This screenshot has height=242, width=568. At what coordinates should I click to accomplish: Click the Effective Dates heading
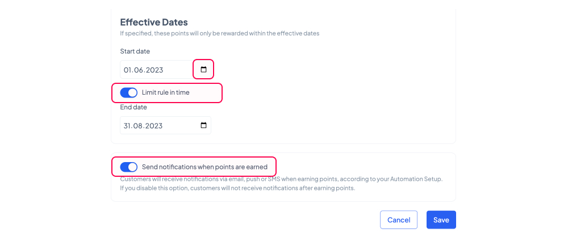coord(154,23)
